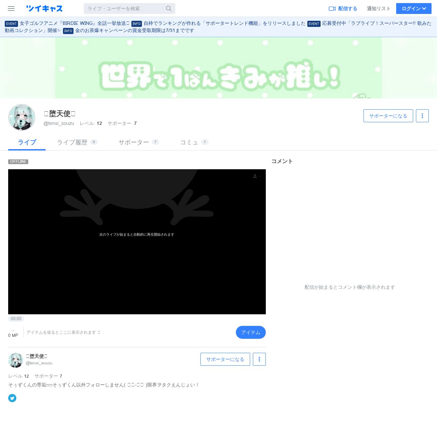The width and height of the screenshot is (437, 427).
Task: Click the profile description text そぅずくんの専垢
Action: 103,385
